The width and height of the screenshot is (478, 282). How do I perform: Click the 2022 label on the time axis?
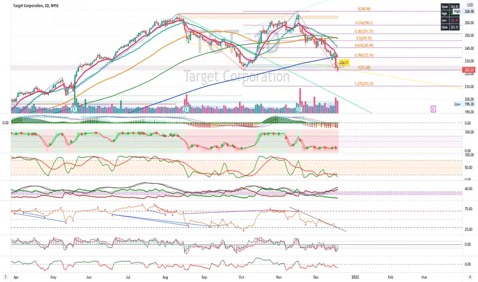click(x=355, y=277)
